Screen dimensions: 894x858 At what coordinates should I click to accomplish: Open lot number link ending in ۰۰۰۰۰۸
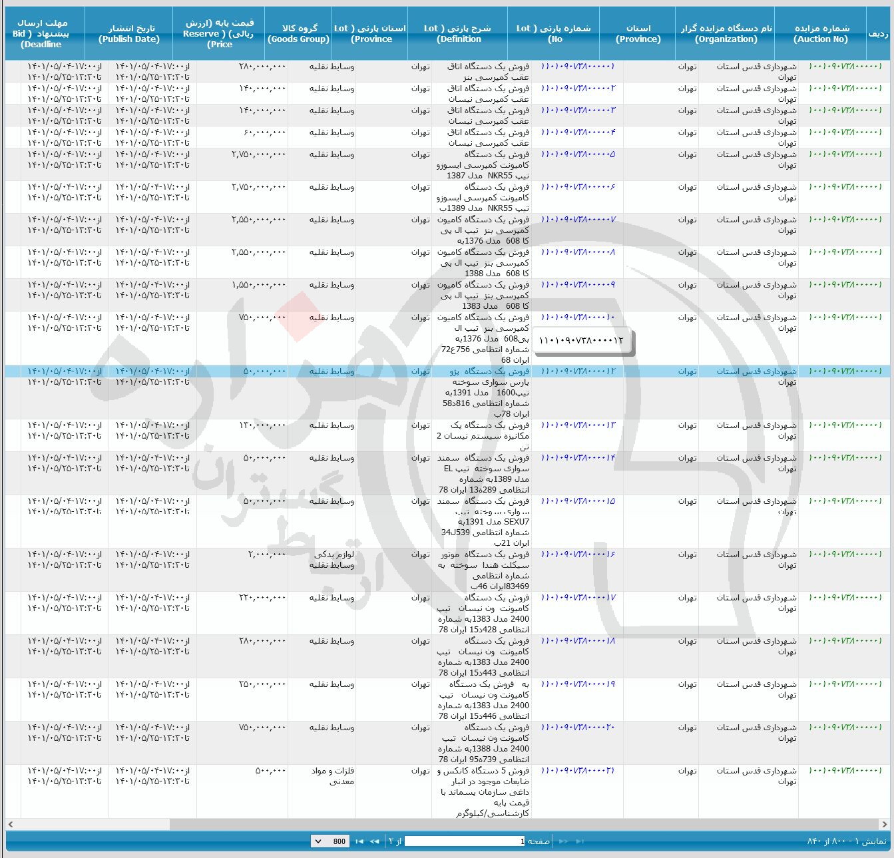click(578, 252)
